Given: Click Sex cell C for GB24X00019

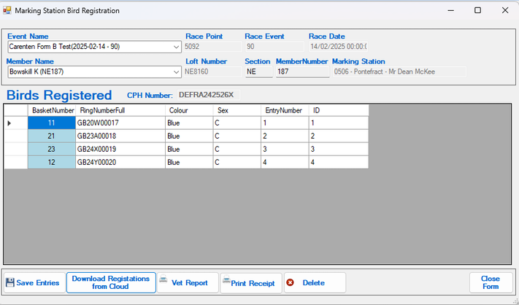Looking at the screenshot, I should (x=237, y=149).
